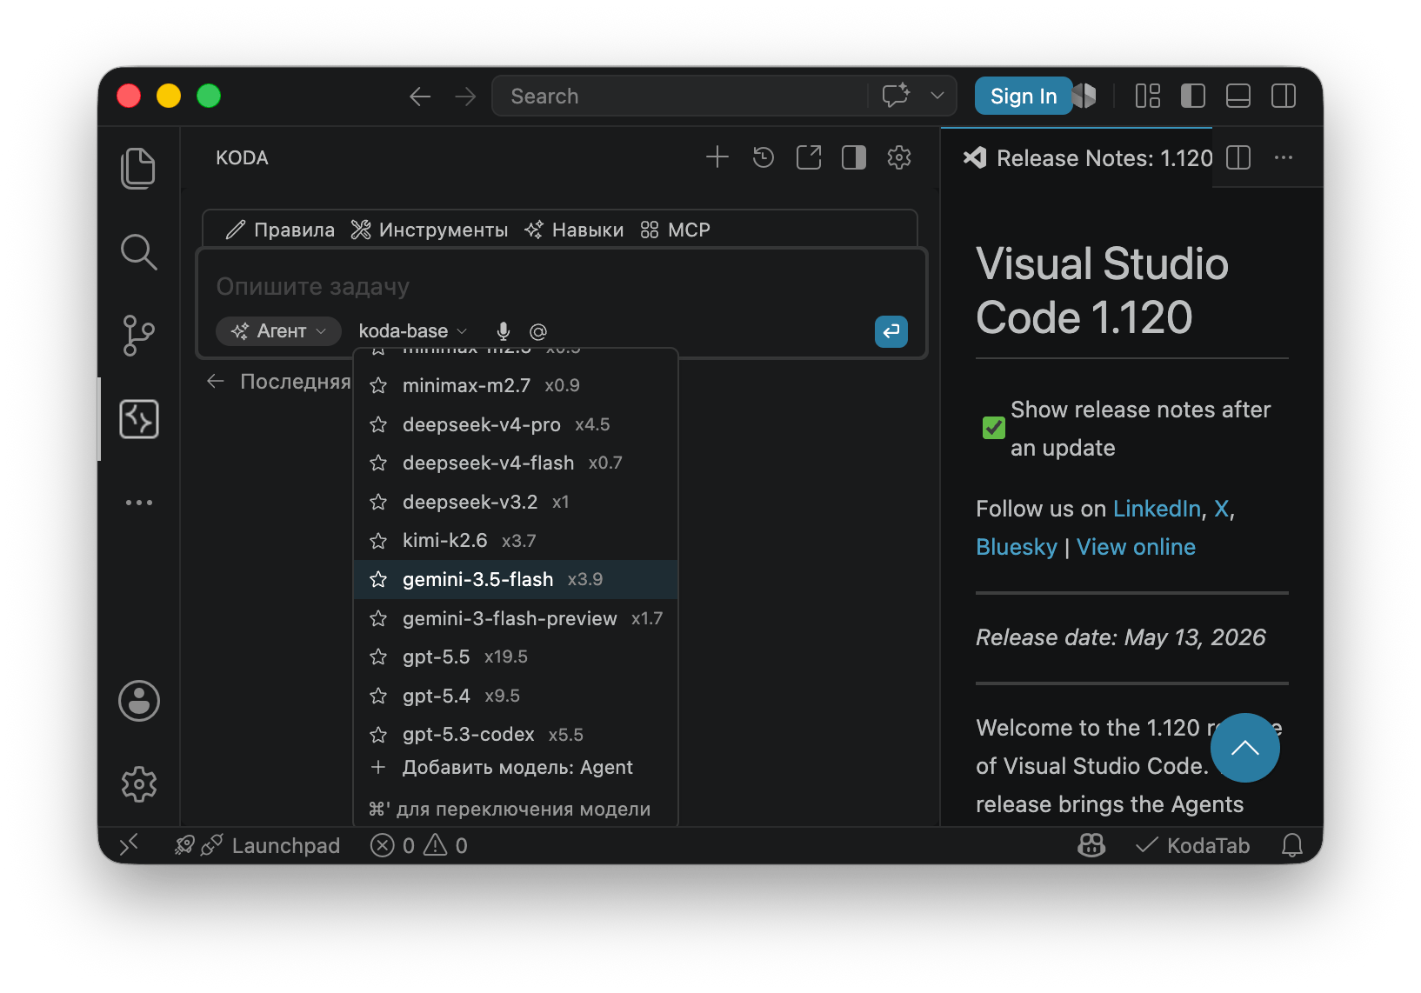Click Добавить модель: Agent
The width and height of the screenshot is (1421, 993).
click(516, 768)
